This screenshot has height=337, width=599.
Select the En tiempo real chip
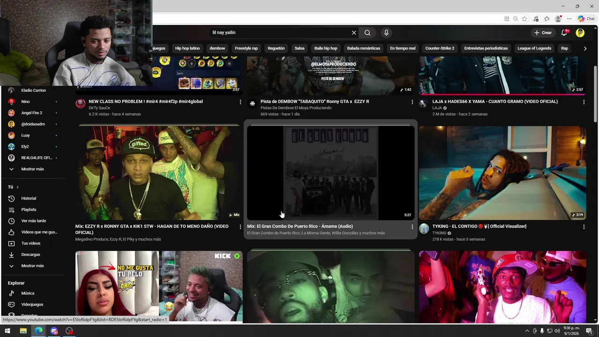[402, 48]
